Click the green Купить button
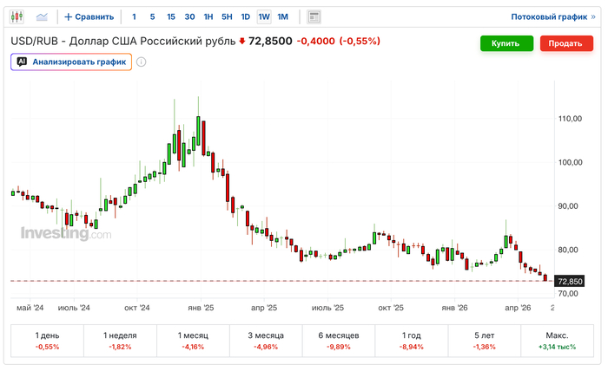The height and width of the screenshot is (371, 608). pyautogui.click(x=506, y=43)
